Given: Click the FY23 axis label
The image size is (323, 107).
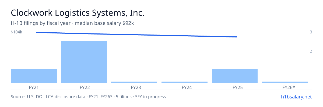Looking at the screenshot, I should [134, 87].
